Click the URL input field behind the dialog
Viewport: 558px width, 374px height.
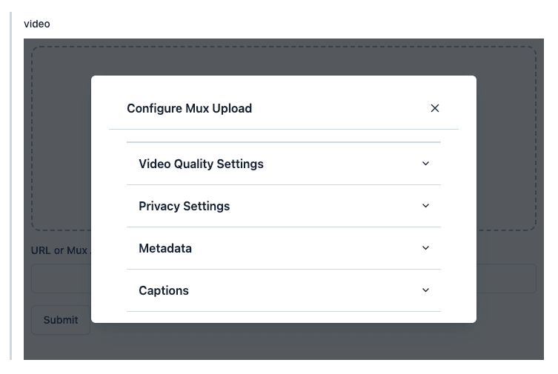pos(505,278)
